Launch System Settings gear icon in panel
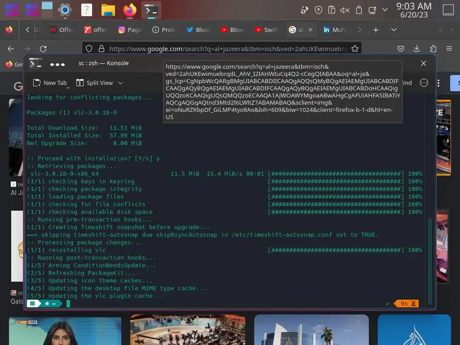The image size is (460, 345). point(65,10)
